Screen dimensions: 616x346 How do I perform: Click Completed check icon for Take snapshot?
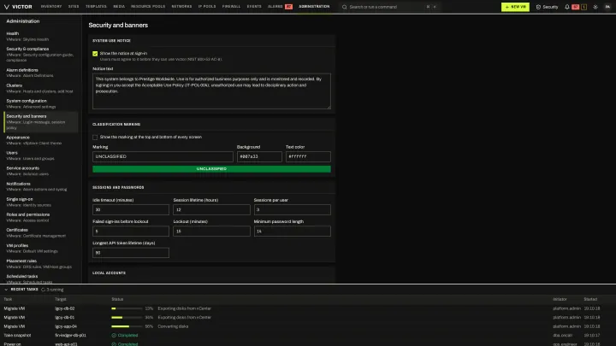point(114,336)
